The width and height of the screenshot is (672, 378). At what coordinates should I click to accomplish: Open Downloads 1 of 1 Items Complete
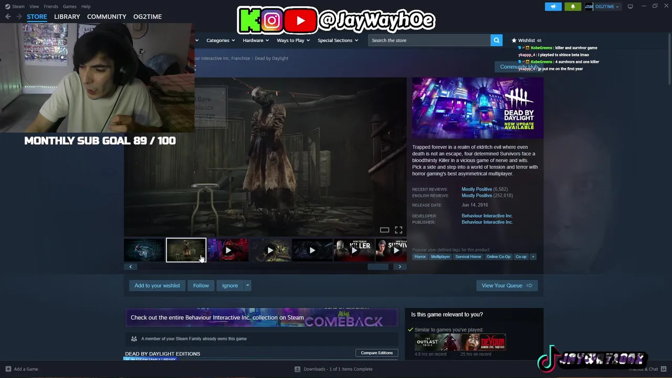tap(338, 369)
